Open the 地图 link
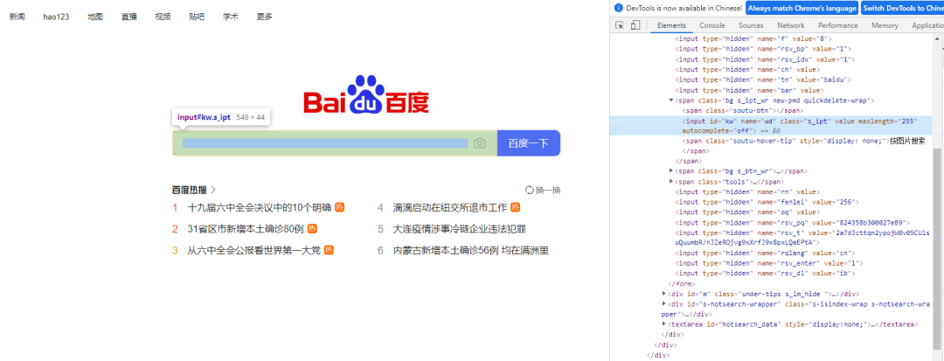The image size is (944, 361). click(94, 17)
